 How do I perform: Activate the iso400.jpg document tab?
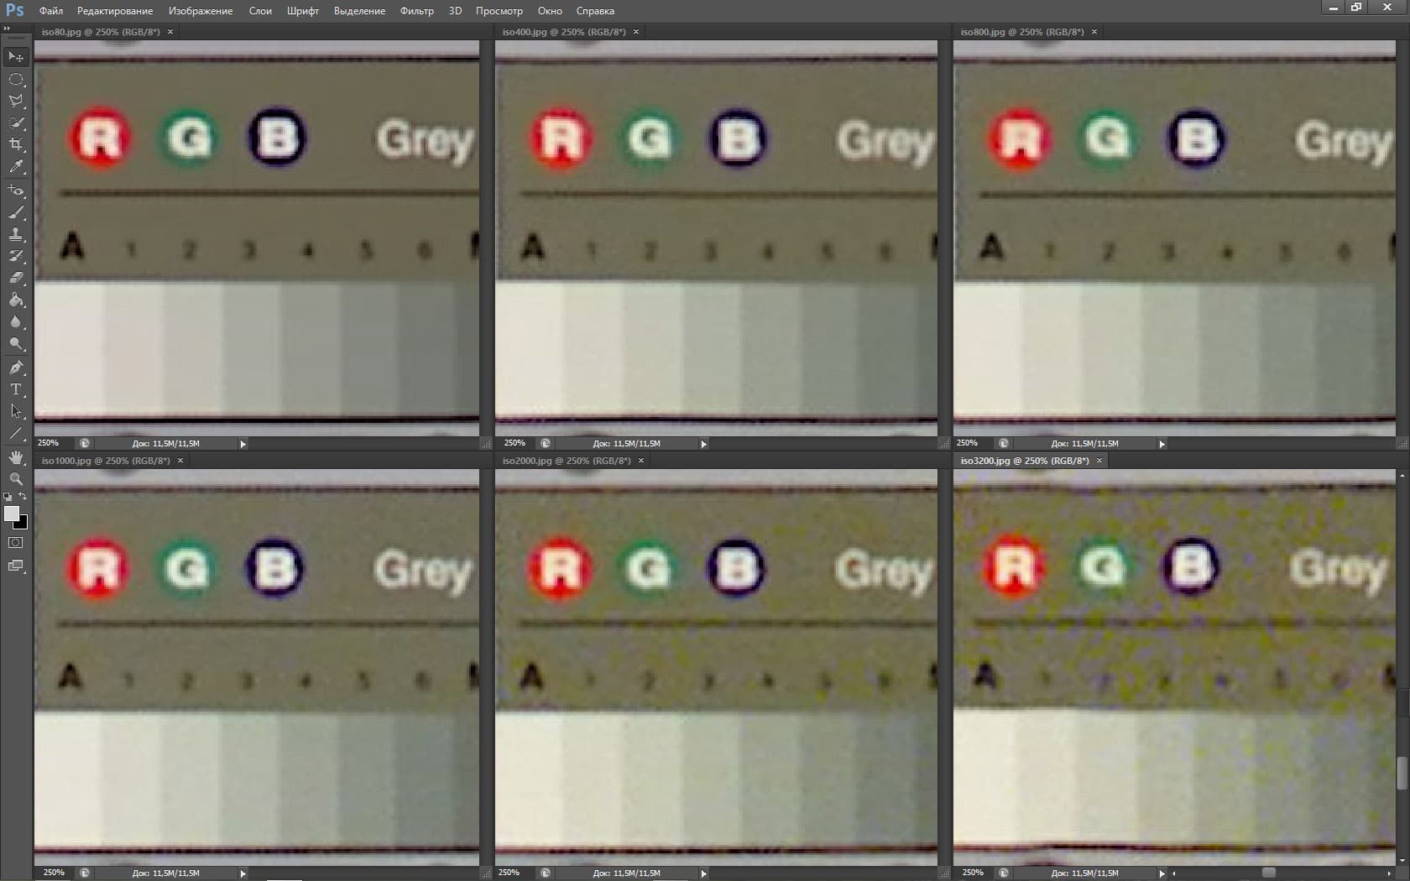click(564, 32)
